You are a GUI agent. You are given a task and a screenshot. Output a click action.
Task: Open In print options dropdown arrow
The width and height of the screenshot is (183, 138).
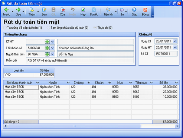coord(126,12)
